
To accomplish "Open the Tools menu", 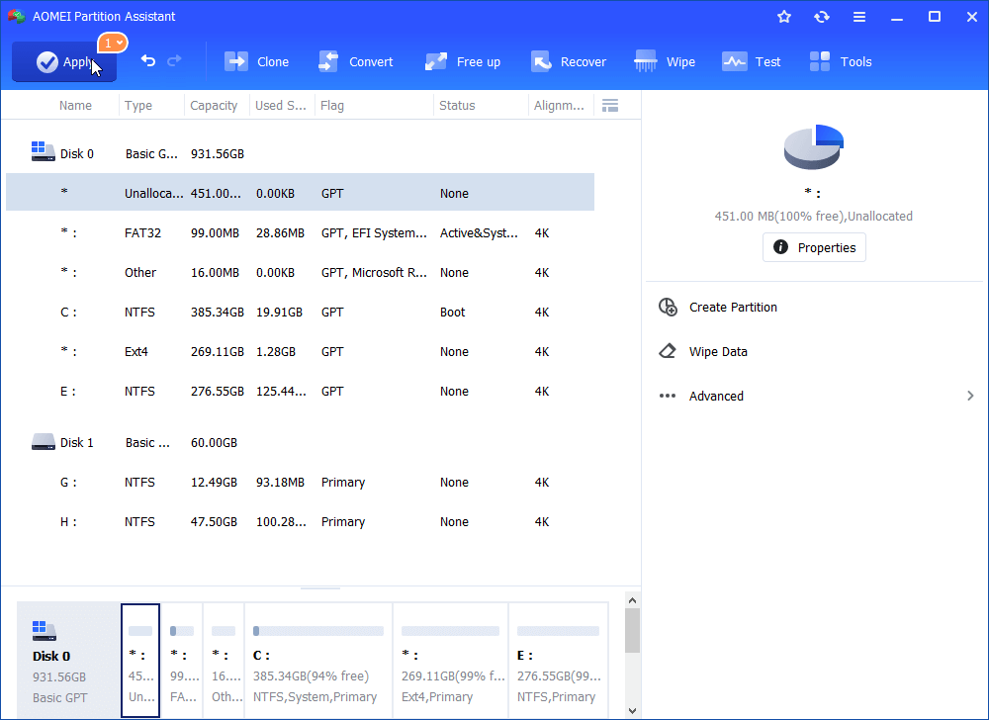I will 841,61.
